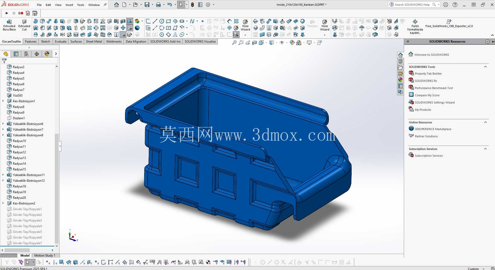Click the Extruded Boss/Base tool

(x=9, y=25)
